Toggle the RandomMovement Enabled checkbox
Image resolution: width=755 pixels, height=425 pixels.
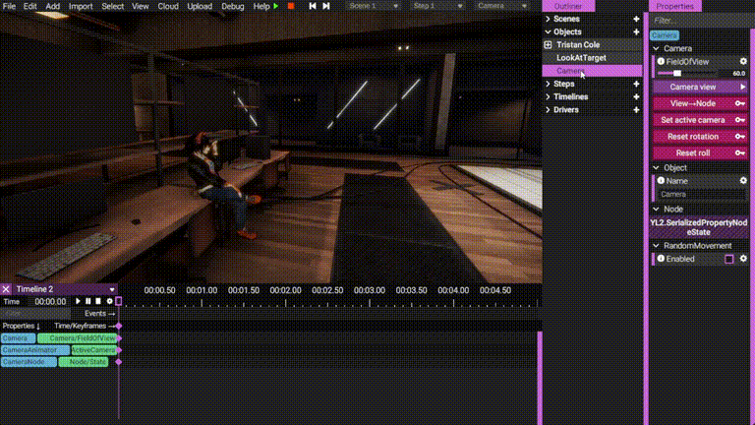(728, 259)
